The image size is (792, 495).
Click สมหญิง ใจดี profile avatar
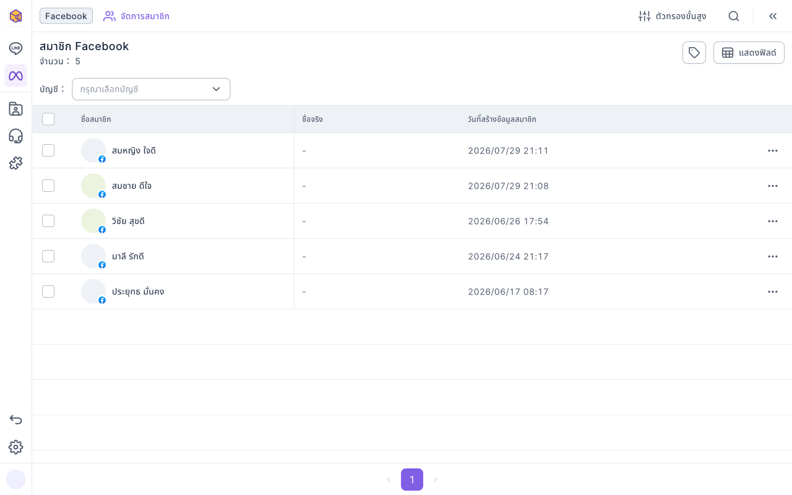point(93,150)
